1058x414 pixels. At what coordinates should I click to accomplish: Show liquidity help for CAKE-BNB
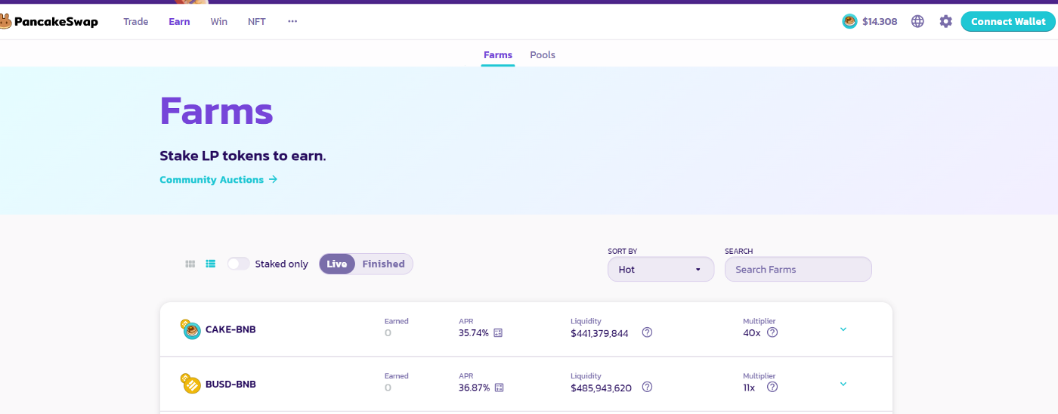click(647, 332)
